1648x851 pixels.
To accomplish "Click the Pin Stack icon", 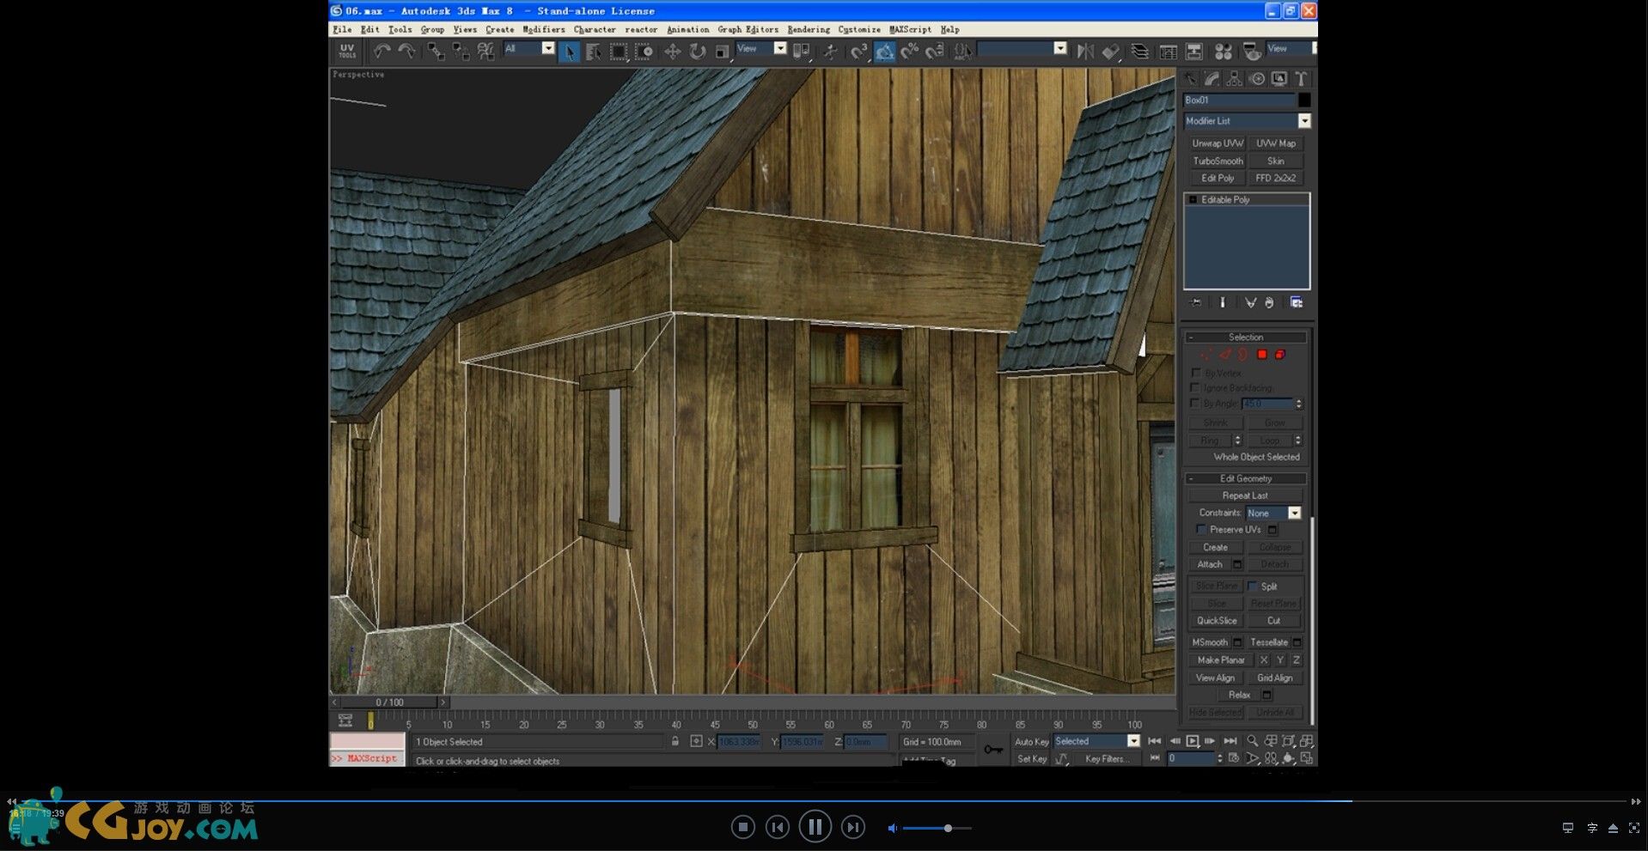I will pyautogui.click(x=1195, y=302).
